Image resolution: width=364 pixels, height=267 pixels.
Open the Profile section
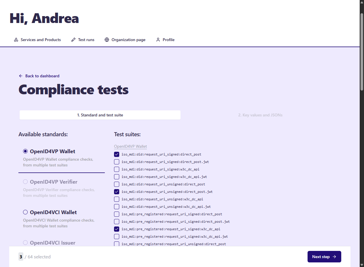(x=165, y=40)
